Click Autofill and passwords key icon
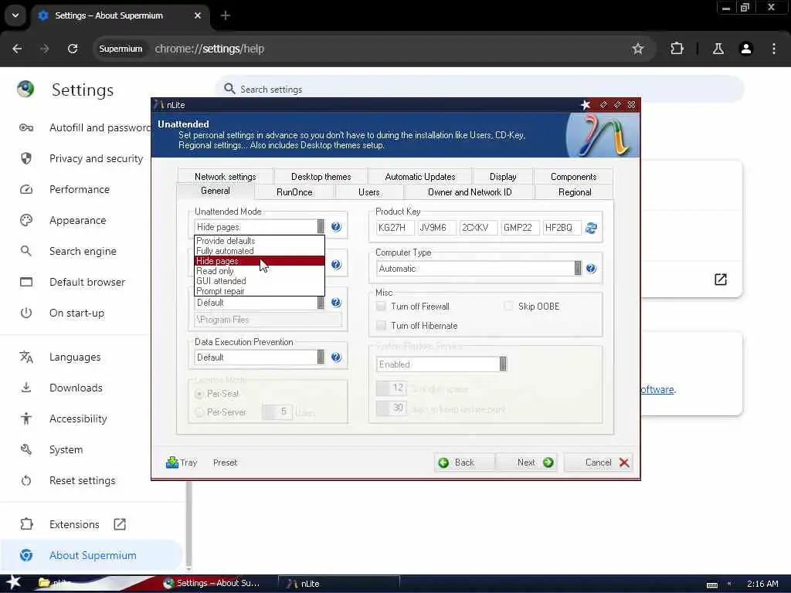The height and width of the screenshot is (593, 791). (26, 127)
